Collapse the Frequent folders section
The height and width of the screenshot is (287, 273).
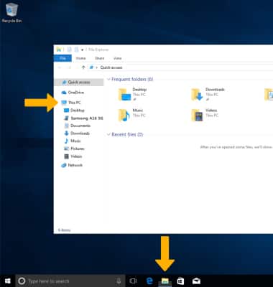click(108, 80)
